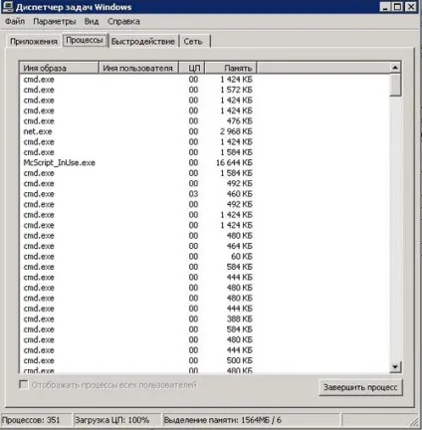Open the Справка menu
The height and width of the screenshot is (430, 422).
pyautogui.click(x=123, y=22)
